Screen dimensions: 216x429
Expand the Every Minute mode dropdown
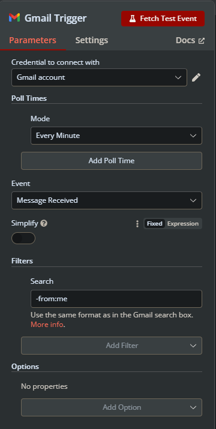click(116, 136)
